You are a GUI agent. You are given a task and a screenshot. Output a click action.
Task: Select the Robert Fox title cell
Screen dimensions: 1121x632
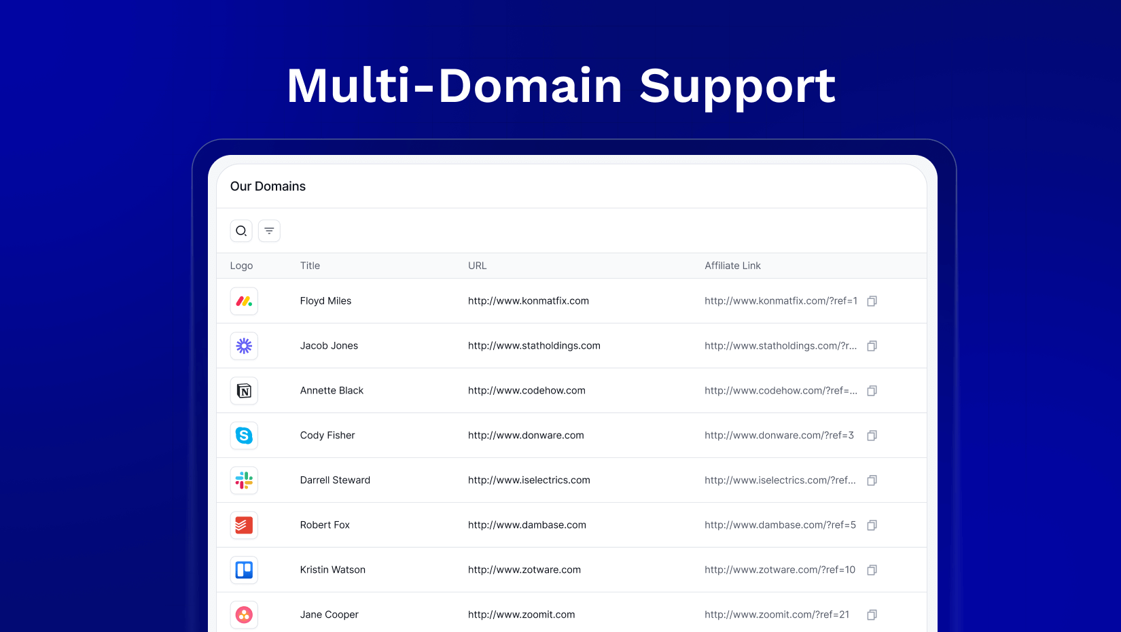point(325,525)
